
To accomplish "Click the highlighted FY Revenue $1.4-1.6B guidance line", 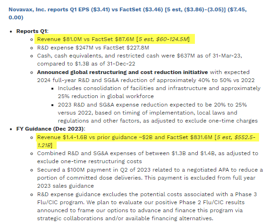I will [146, 141].
